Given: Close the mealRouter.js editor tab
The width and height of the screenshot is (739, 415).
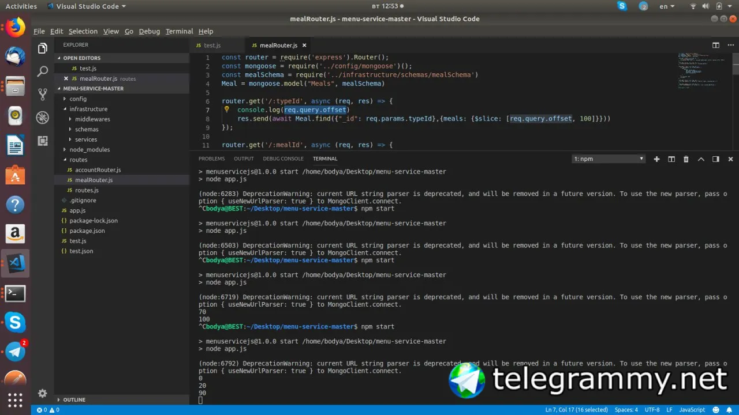Looking at the screenshot, I should click(304, 46).
